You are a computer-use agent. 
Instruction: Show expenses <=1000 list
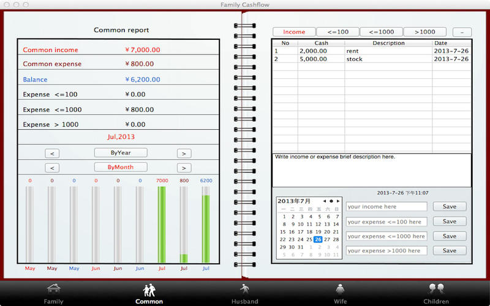coord(381,32)
